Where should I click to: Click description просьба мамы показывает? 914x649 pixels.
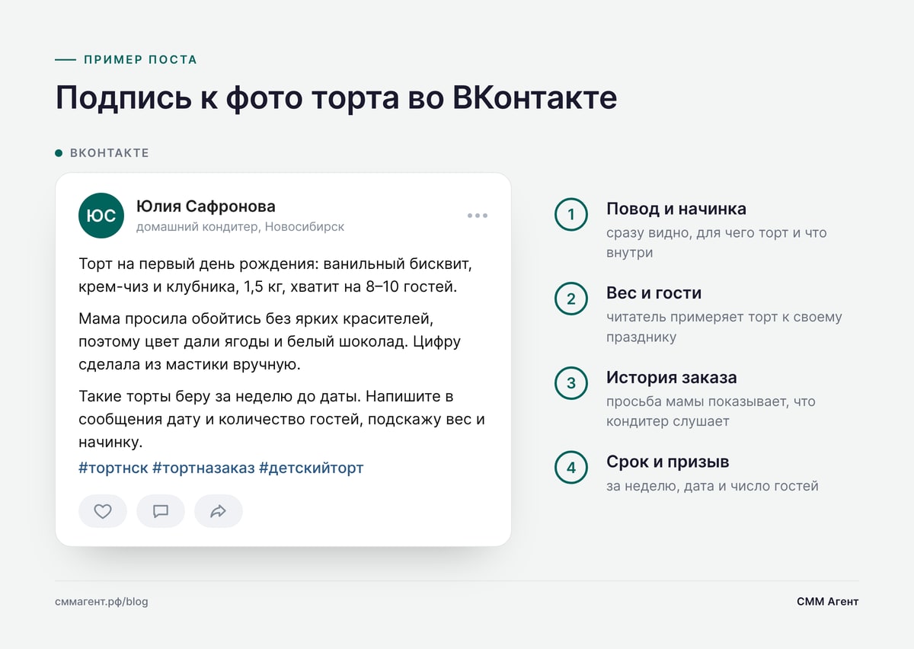pos(711,411)
